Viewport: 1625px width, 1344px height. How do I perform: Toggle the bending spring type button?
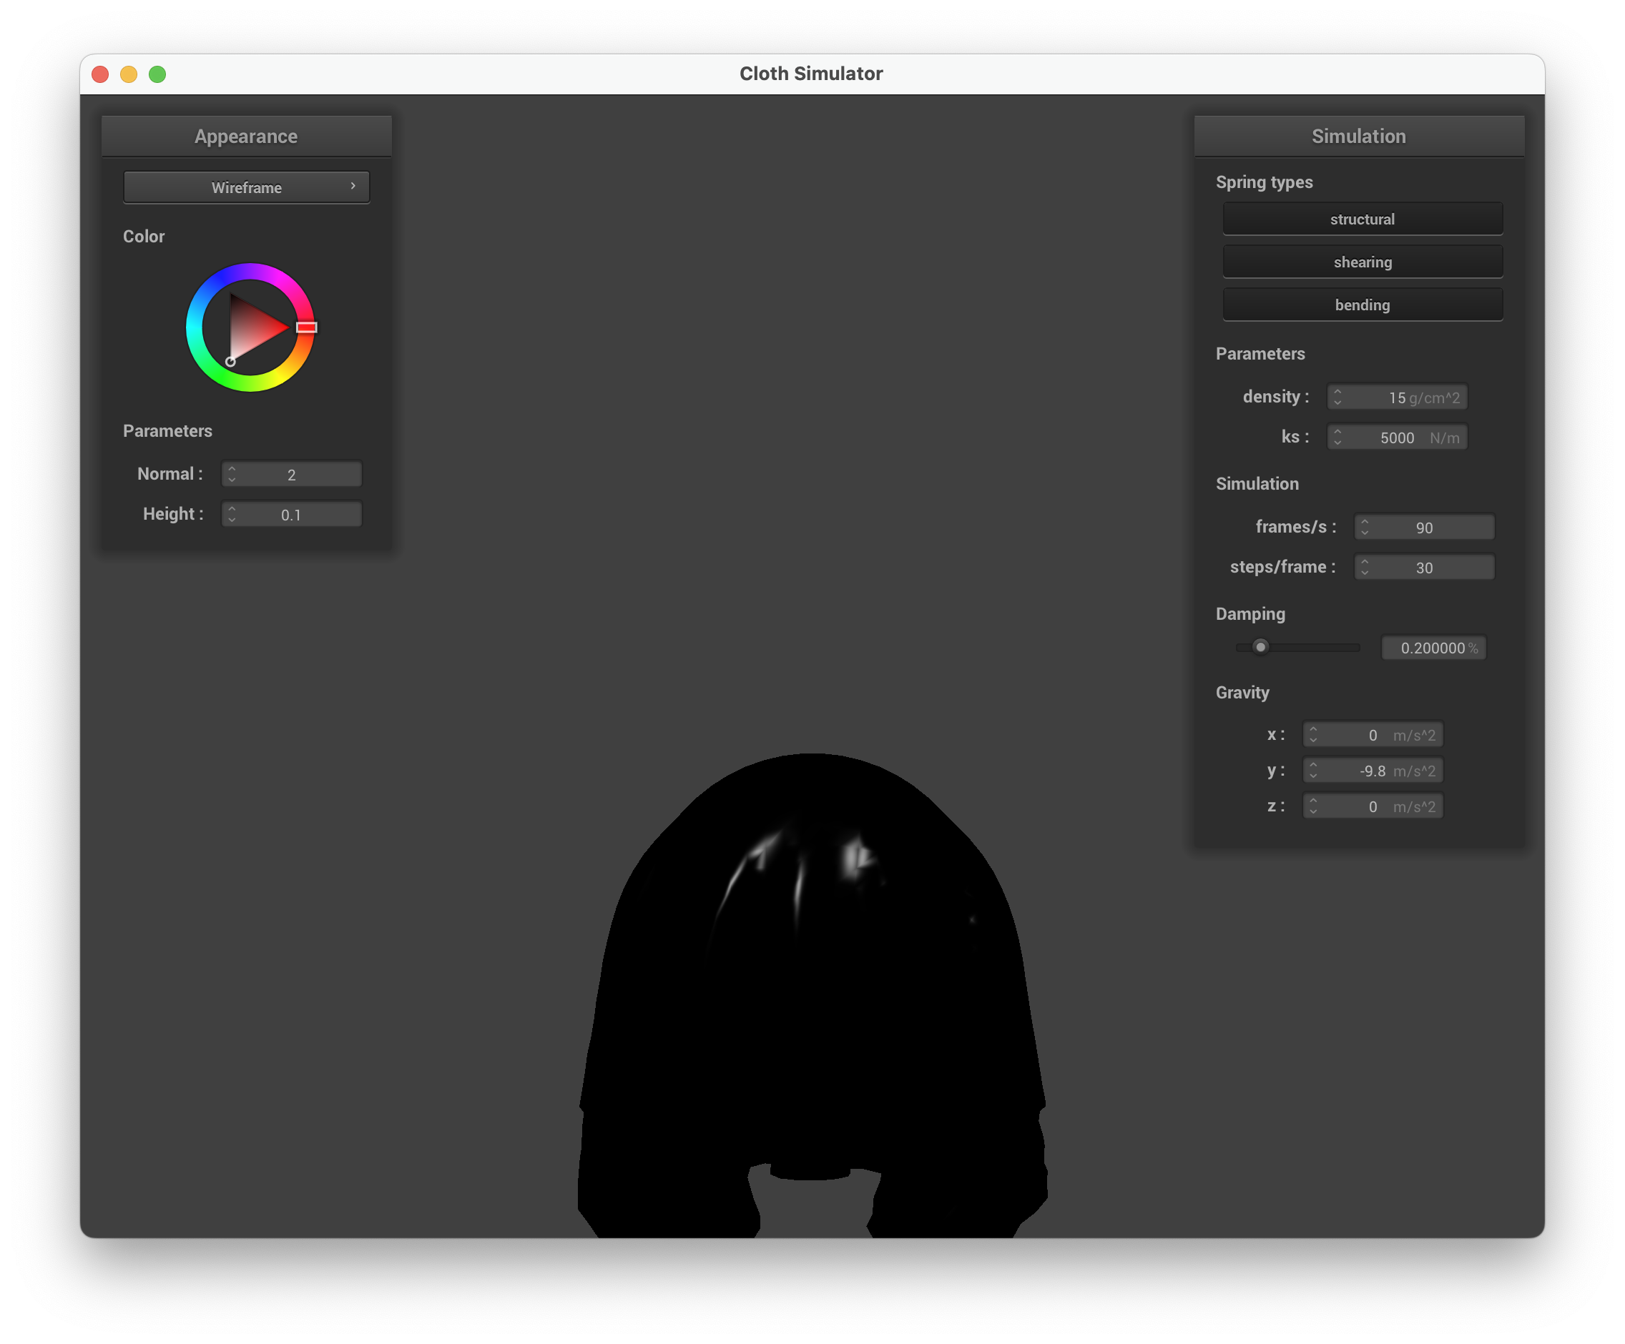(1362, 305)
